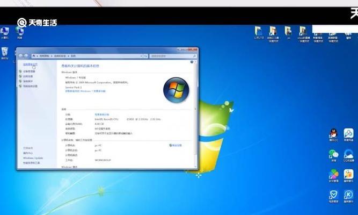Select 控制面板 in the breadcrumb path

click(45, 56)
